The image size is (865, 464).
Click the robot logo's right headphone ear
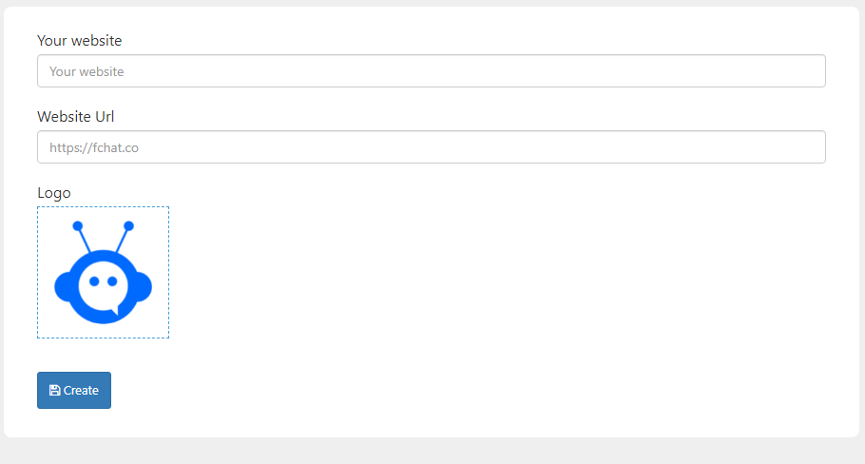143,286
